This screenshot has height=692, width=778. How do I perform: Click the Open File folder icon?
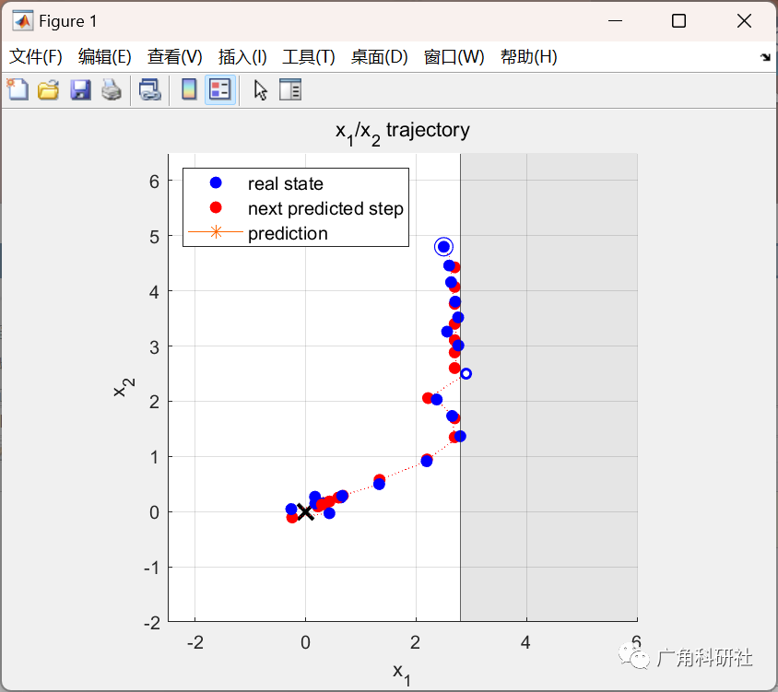pos(49,89)
